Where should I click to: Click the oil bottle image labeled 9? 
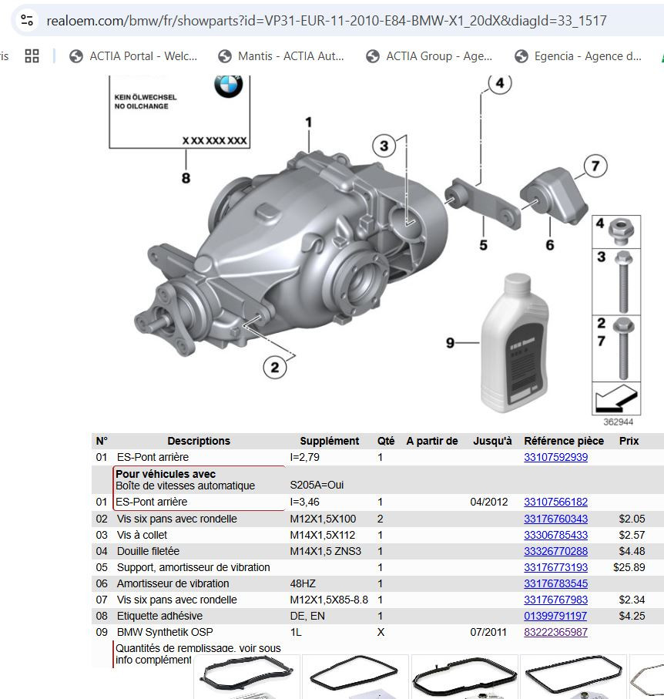coord(515,342)
